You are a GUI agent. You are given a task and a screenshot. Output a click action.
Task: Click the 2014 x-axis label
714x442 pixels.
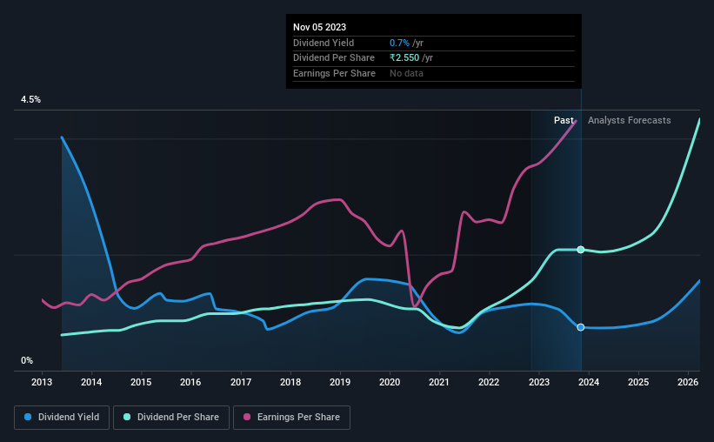click(x=91, y=382)
